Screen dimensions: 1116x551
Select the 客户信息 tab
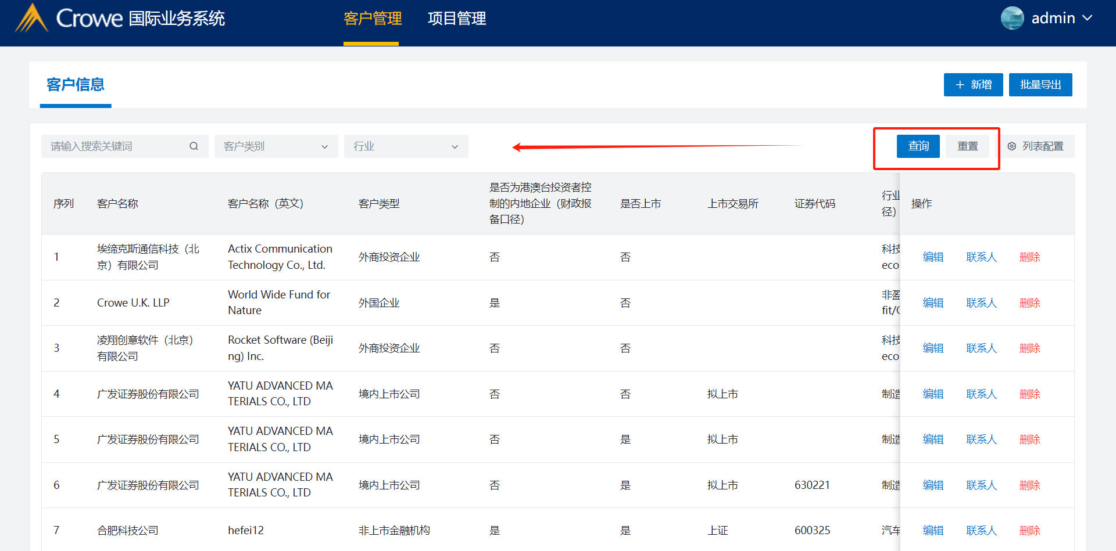pyautogui.click(x=76, y=85)
